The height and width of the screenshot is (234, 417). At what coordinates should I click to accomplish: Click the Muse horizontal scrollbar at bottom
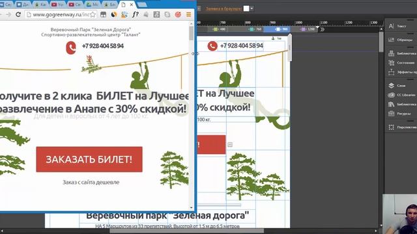tap(187, 231)
